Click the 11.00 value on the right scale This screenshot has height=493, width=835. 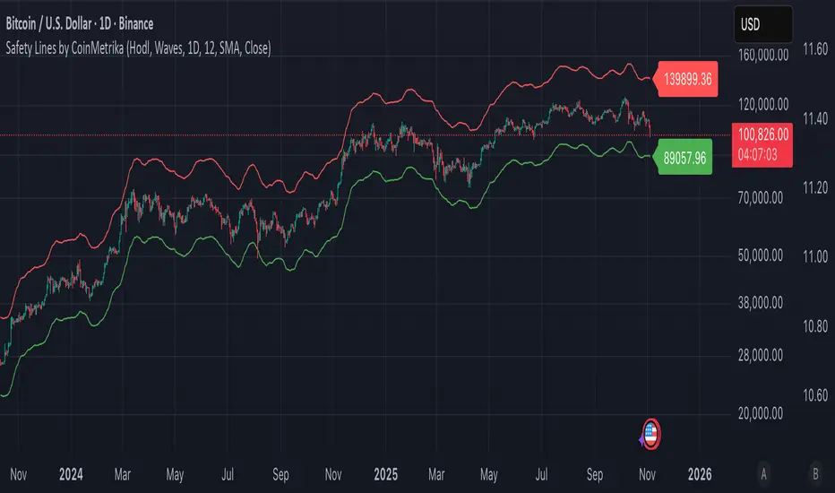pyautogui.click(x=813, y=256)
